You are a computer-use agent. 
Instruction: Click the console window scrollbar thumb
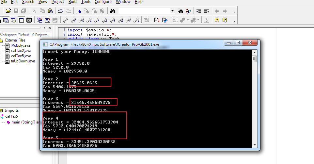(255, 59)
